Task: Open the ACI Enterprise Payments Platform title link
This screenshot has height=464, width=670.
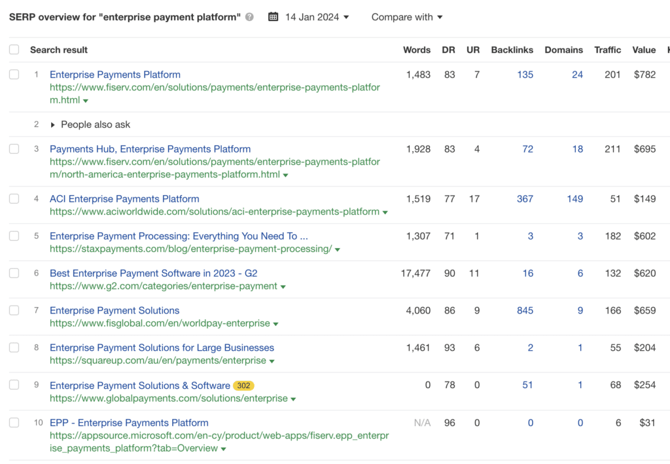Action: coord(124,199)
